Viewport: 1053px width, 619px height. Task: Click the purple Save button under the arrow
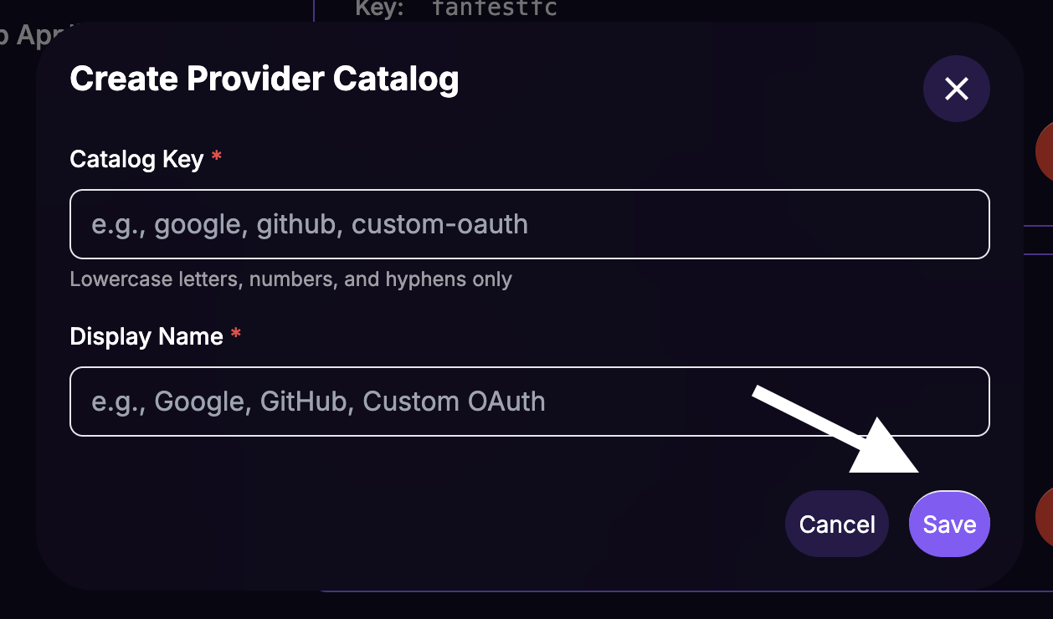click(x=948, y=523)
